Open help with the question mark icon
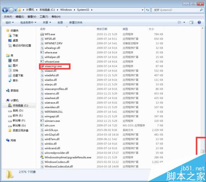This screenshot has height=182, width=206. (x=199, y=22)
